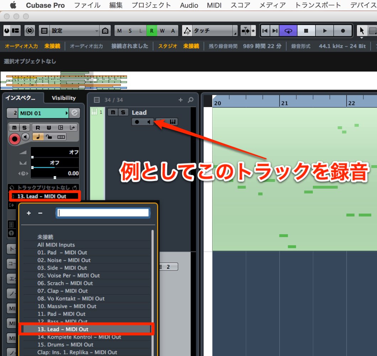Mute MIDI 01 in the Inspector
The image size is (377, 356).
(x=15, y=127)
